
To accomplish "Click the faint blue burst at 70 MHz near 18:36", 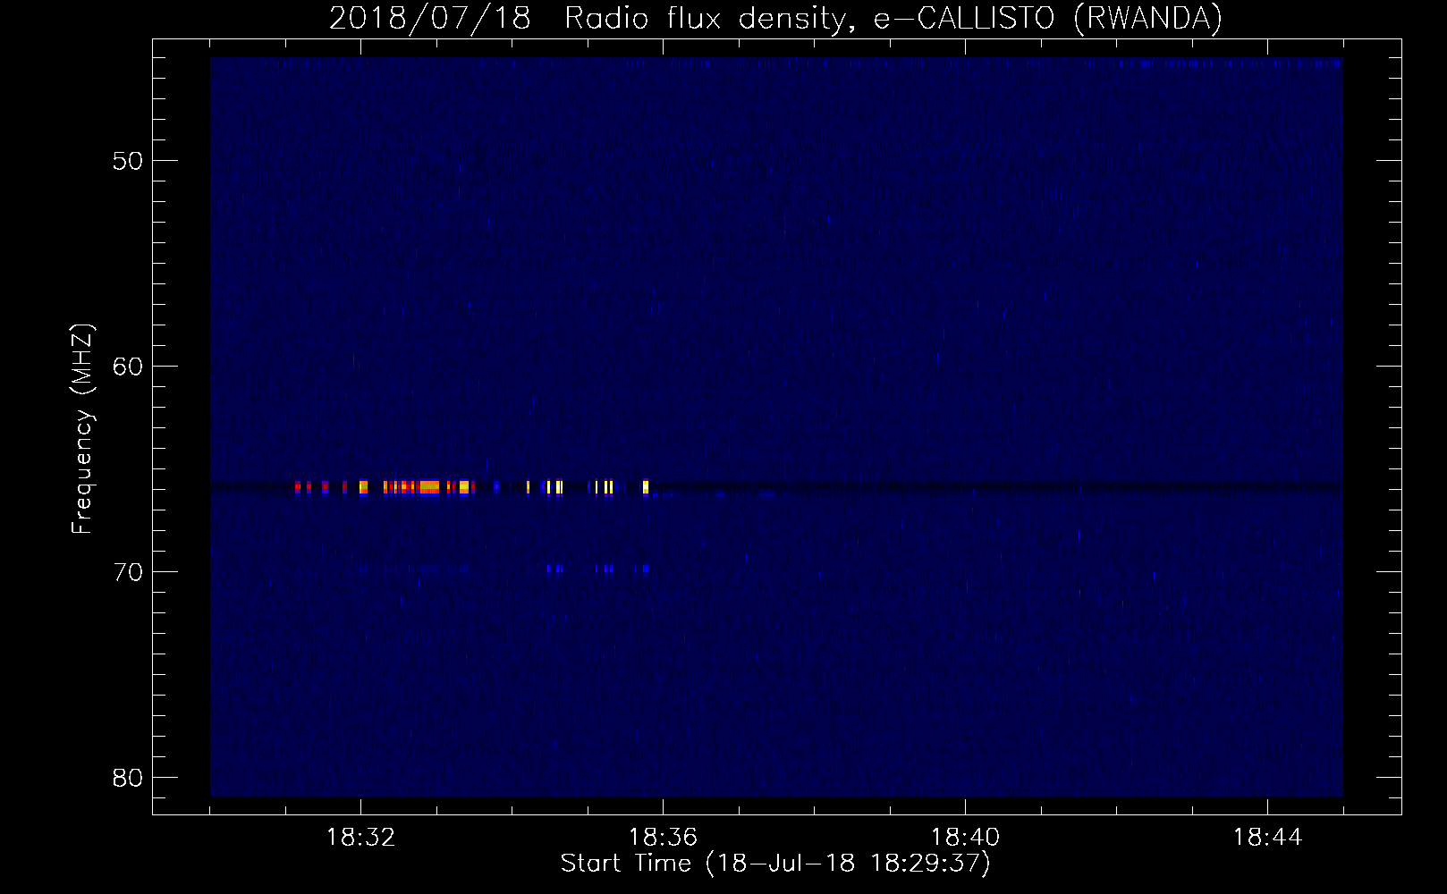I will click(645, 568).
